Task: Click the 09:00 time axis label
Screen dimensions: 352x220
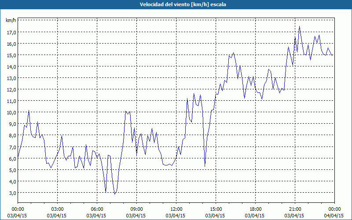Action: coord(137,209)
